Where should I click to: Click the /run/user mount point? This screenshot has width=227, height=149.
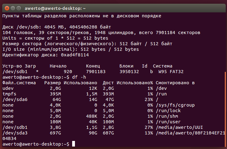[168, 122]
